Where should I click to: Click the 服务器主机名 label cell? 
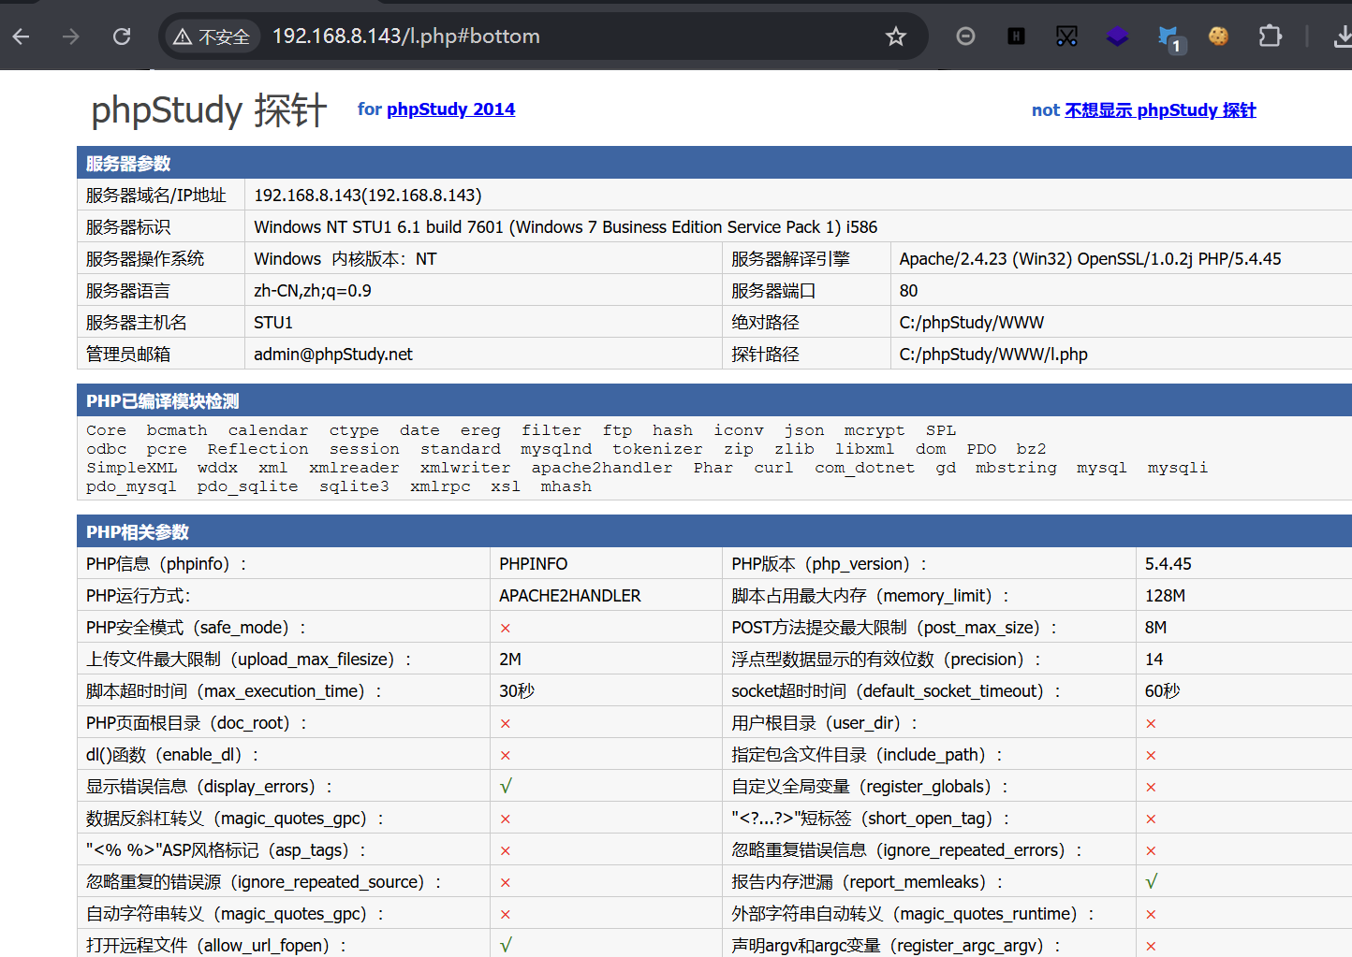point(161,323)
